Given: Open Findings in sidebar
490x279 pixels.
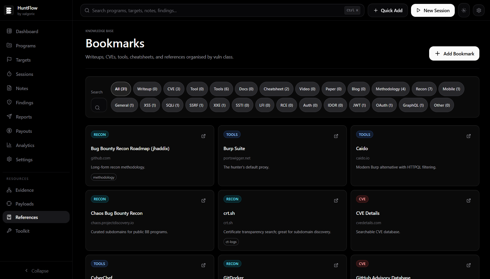Looking at the screenshot, I should (x=36, y=102).
